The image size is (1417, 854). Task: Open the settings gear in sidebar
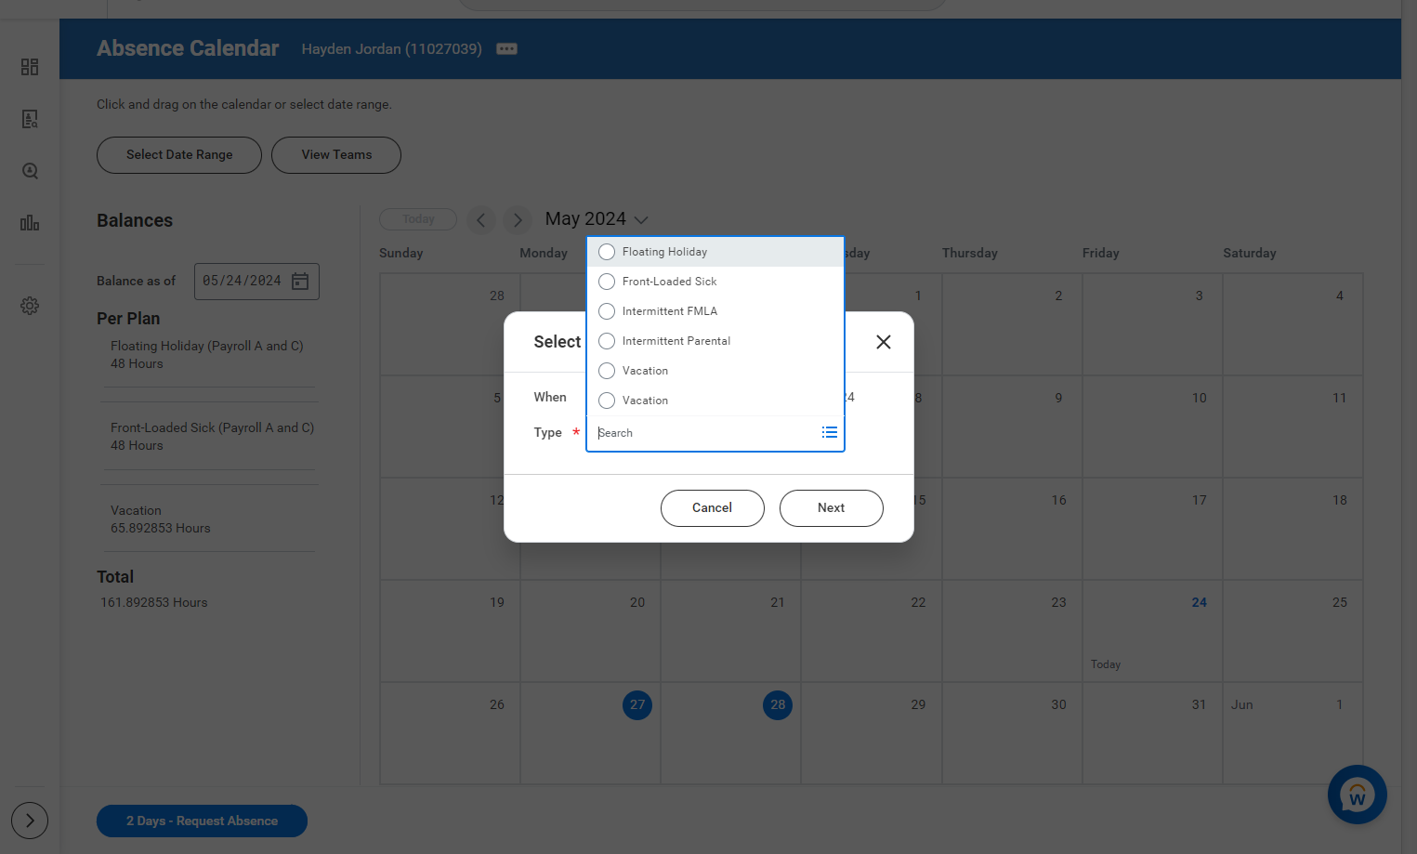point(30,306)
